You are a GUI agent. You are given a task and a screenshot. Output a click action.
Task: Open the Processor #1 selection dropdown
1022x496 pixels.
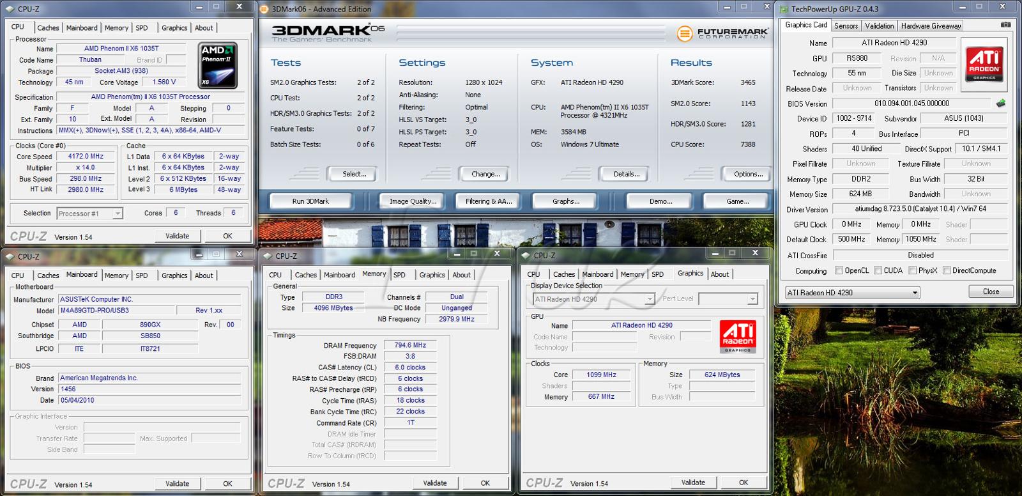tap(89, 213)
